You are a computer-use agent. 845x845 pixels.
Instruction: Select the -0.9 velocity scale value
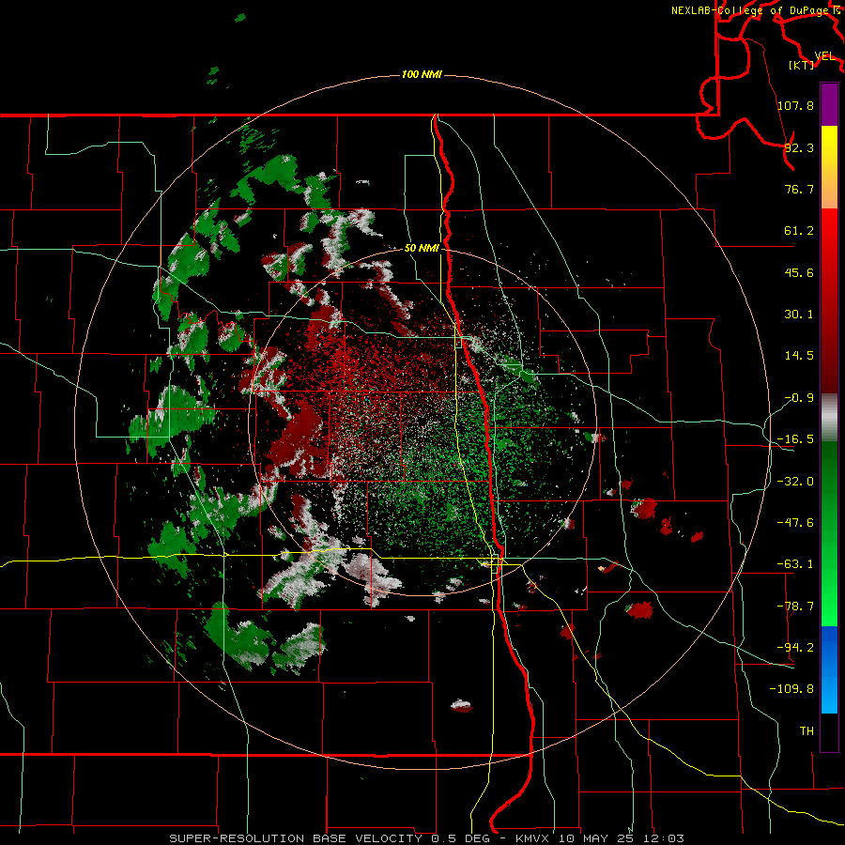click(799, 398)
